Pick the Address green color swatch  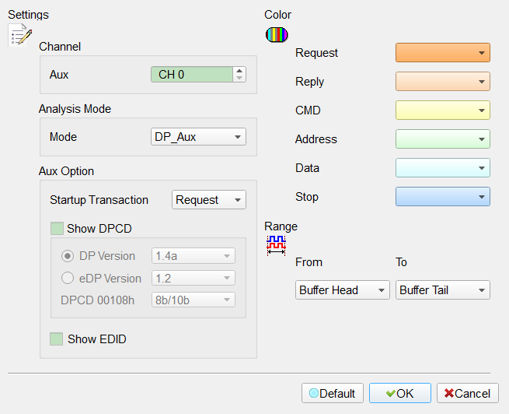[443, 139]
